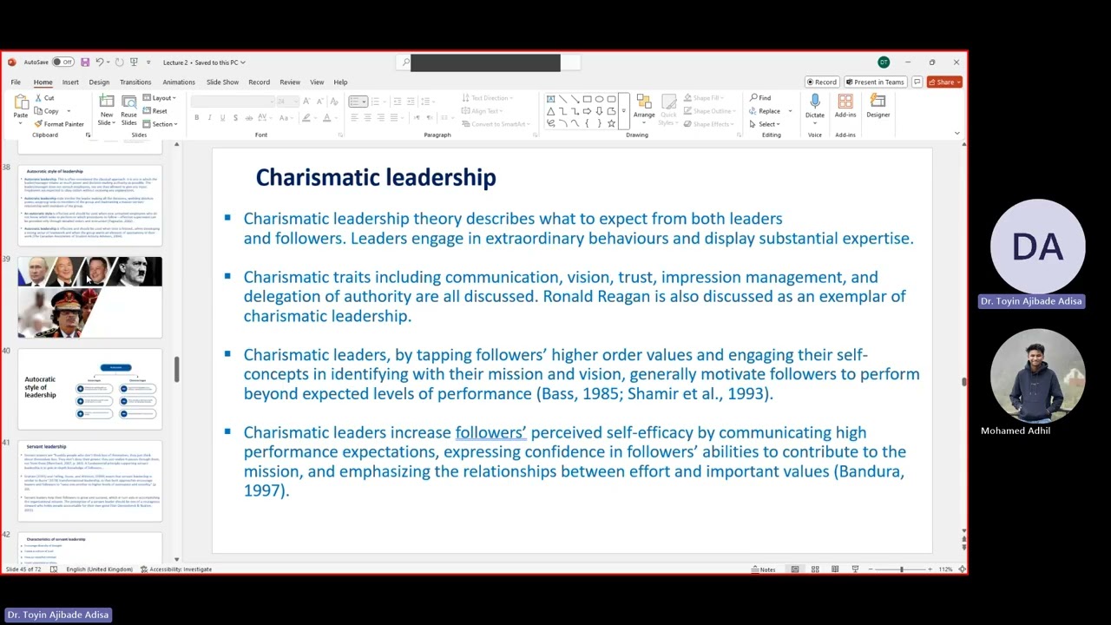The height and width of the screenshot is (625, 1111).
Task: Toggle the AutoSave switch
Action: [x=62, y=62]
